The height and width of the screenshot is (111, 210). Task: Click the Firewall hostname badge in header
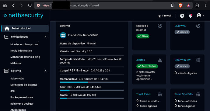pos(165,16)
